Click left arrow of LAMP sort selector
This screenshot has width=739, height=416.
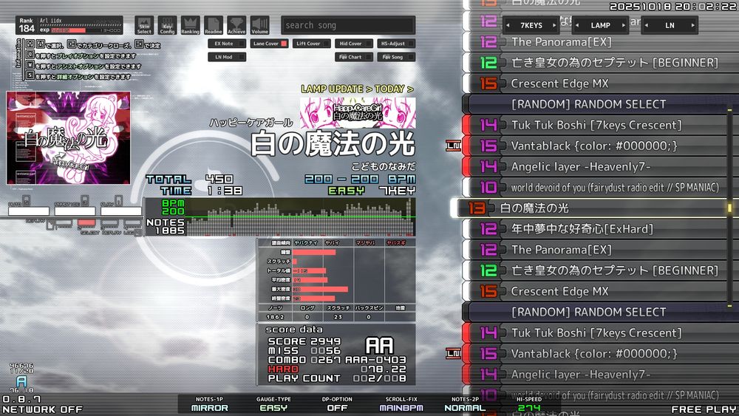click(x=577, y=25)
